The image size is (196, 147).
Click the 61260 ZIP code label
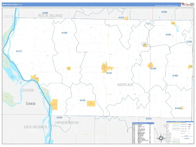click(64, 33)
